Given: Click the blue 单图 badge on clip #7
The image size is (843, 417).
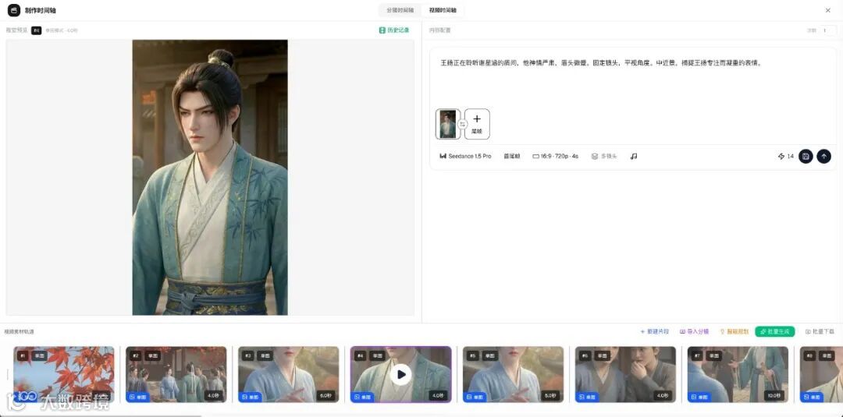Looking at the screenshot, I should click(699, 398).
